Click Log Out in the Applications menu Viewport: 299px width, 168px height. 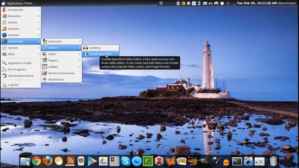pyautogui.click(x=21, y=84)
